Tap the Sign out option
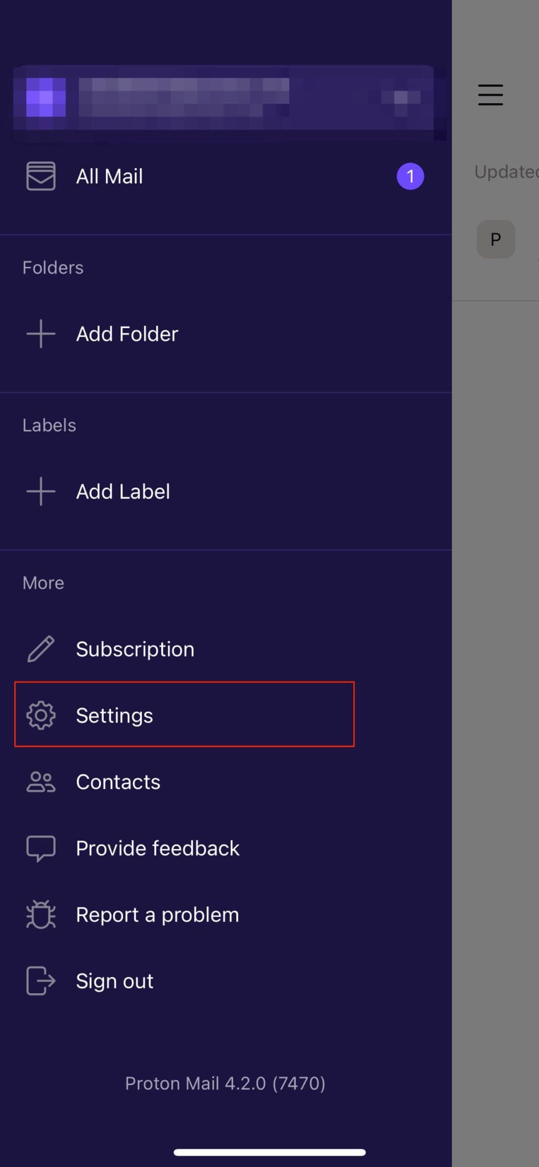 point(115,981)
